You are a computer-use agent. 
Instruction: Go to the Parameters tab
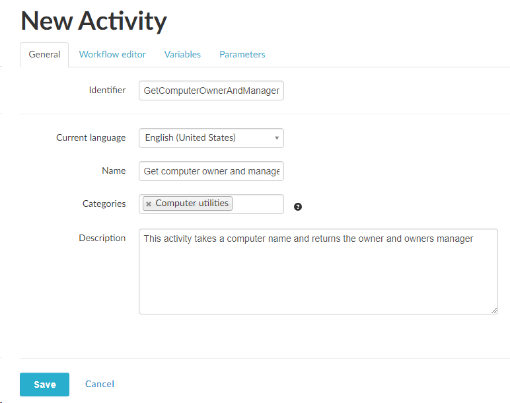point(242,54)
